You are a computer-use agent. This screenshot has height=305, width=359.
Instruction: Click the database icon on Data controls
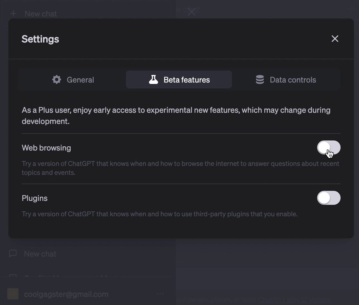tap(260, 79)
